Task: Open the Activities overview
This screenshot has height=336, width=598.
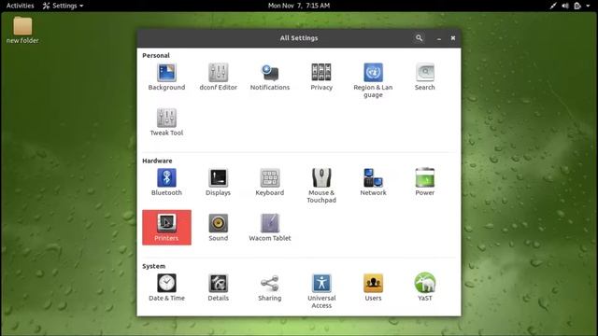Action: point(20,6)
